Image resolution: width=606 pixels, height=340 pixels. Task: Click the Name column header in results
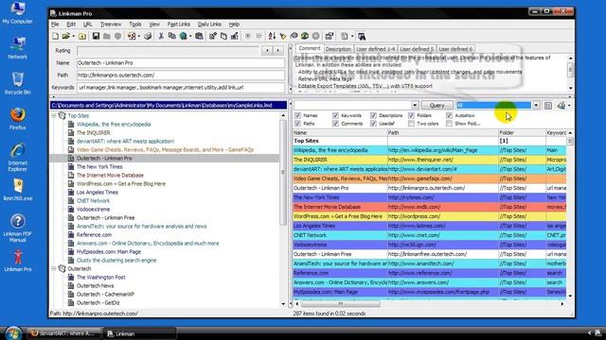[340, 132]
